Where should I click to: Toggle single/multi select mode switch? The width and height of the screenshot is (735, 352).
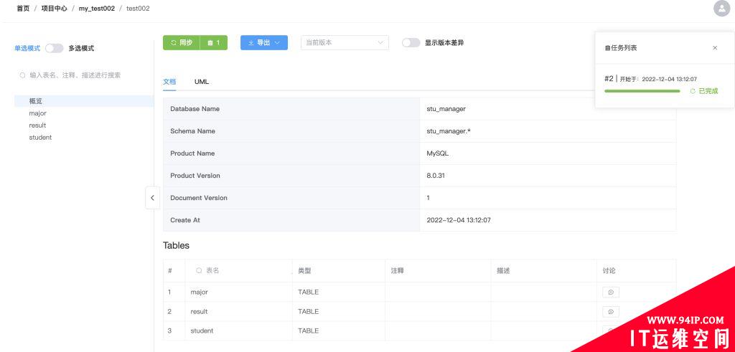[x=54, y=48]
